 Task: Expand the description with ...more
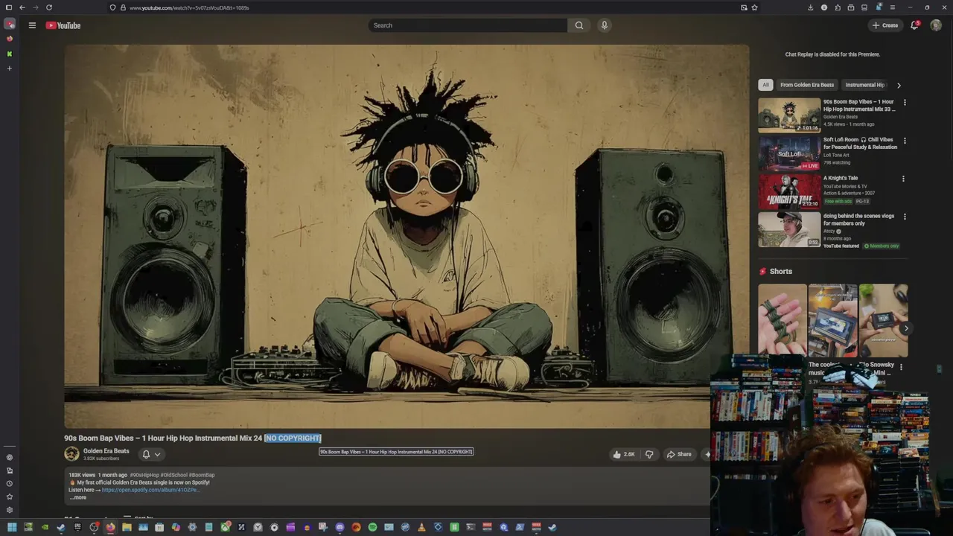pos(78,497)
